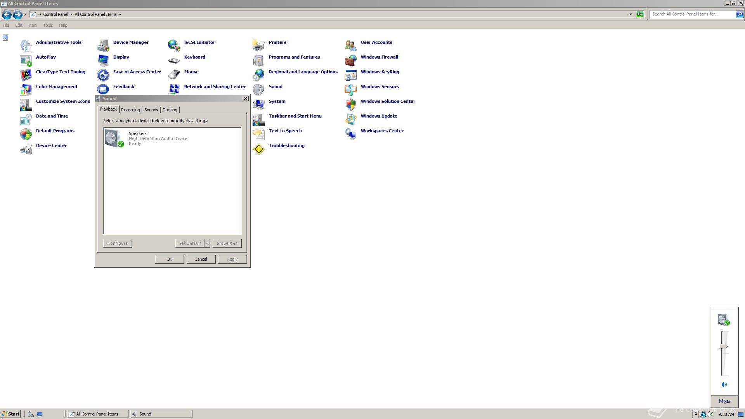The height and width of the screenshot is (419, 745).
Task: Switch to the Ducking tab
Action: (170, 110)
